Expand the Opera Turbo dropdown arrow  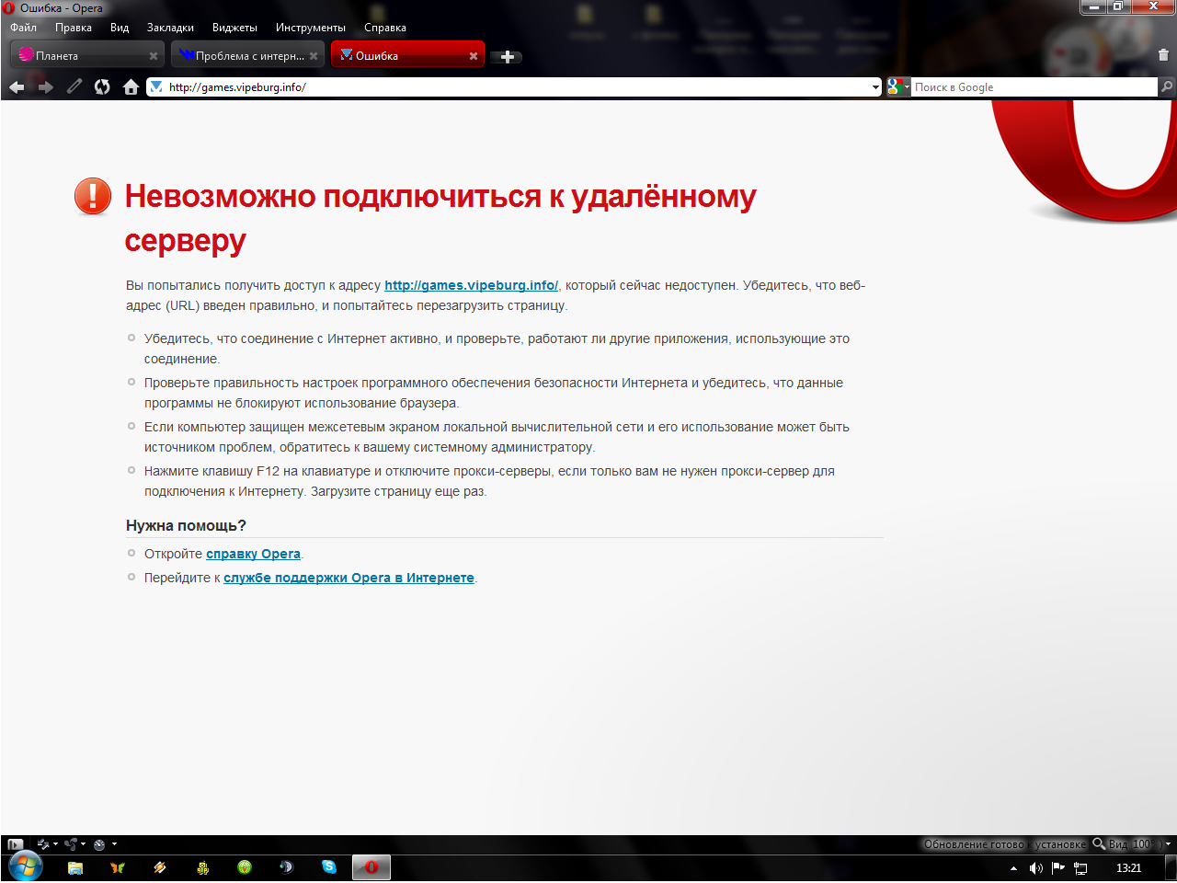(114, 843)
